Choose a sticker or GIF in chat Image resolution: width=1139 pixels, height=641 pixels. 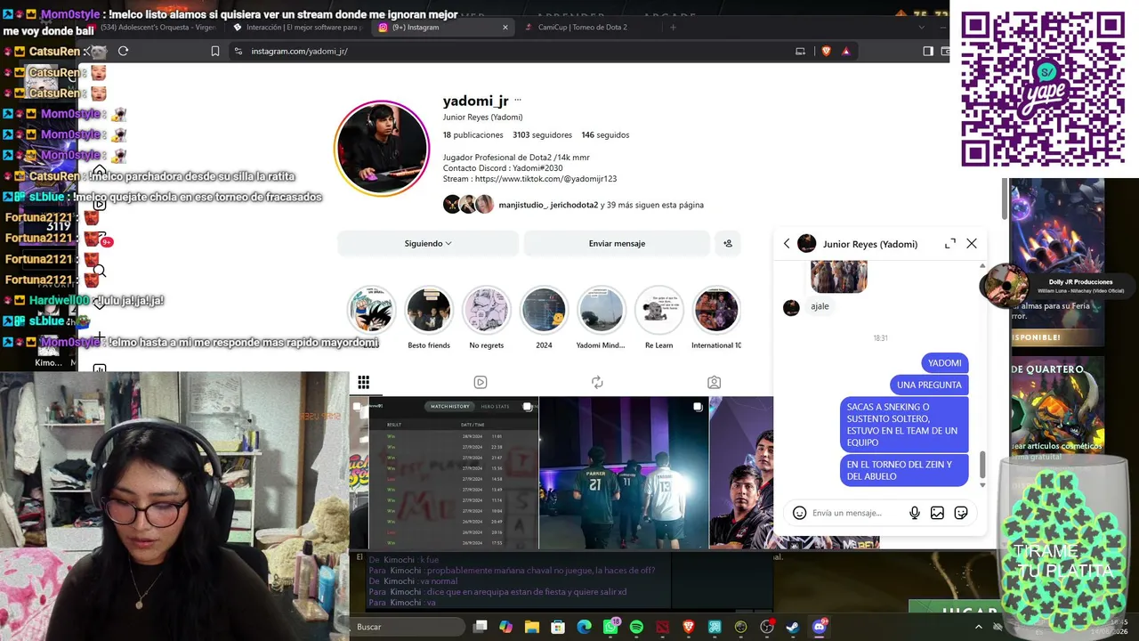click(x=961, y=513)
